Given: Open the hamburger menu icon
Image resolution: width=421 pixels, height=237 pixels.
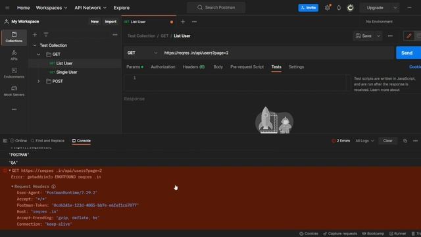Looking at the screenshot, I should [x=7, y=8].
